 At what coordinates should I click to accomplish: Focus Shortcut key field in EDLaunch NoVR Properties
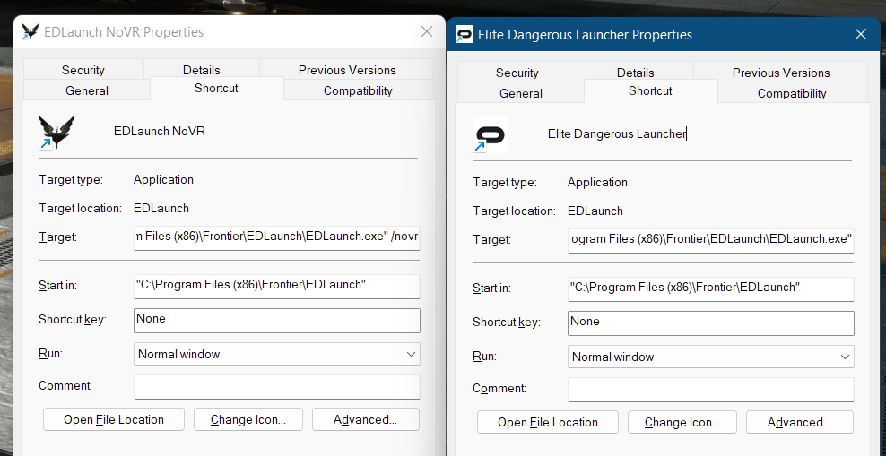pos(277,321)
